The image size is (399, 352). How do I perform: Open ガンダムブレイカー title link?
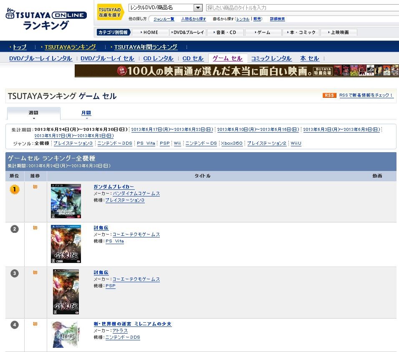114,186
